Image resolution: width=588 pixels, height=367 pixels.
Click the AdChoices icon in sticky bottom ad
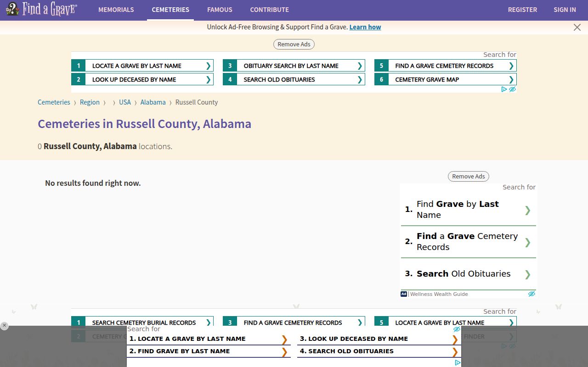(458, 362)
